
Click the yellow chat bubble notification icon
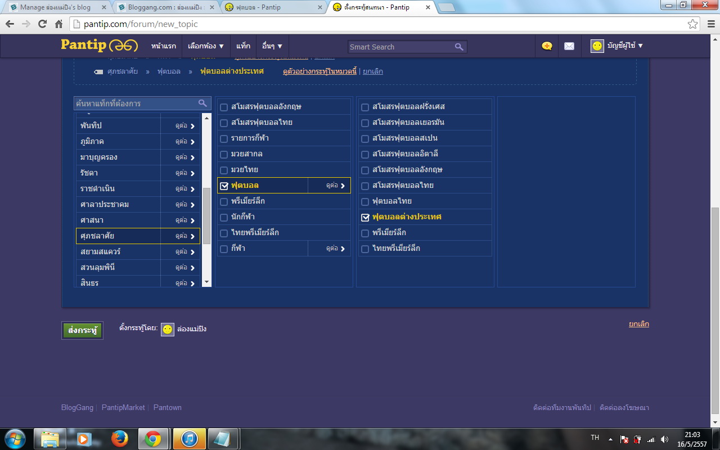coord(547,46)
